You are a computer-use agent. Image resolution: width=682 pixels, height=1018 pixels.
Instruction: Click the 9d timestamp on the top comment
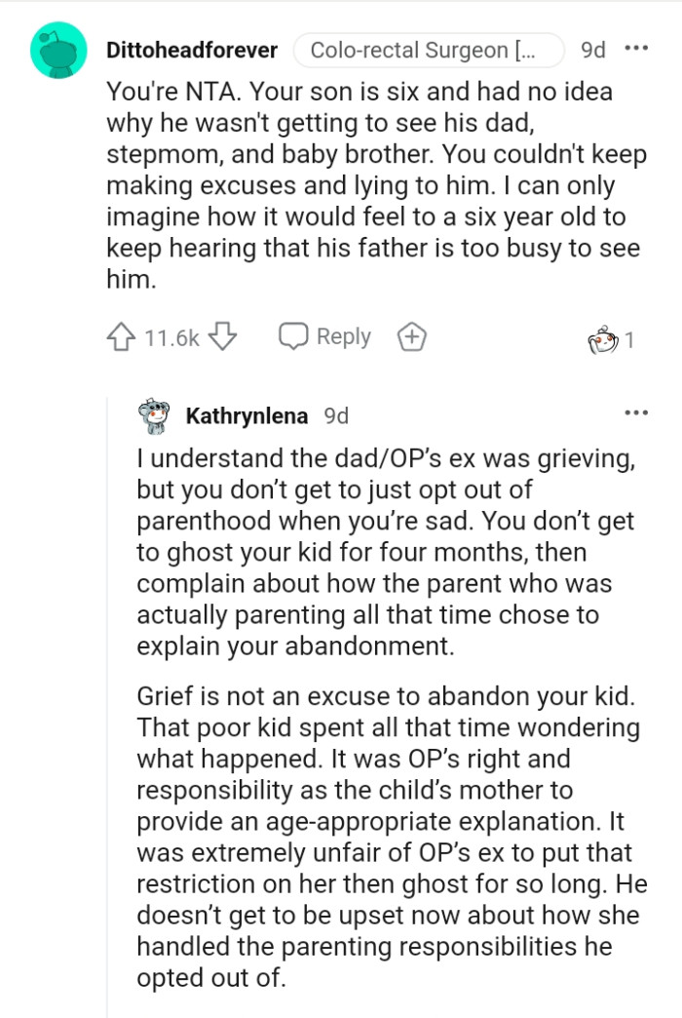tap(590, 49)
